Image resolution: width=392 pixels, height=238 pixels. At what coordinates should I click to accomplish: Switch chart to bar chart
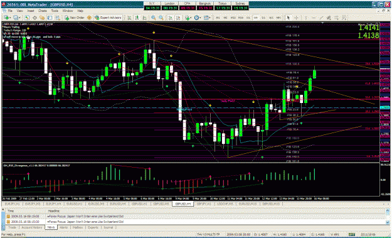coord(129,18)
